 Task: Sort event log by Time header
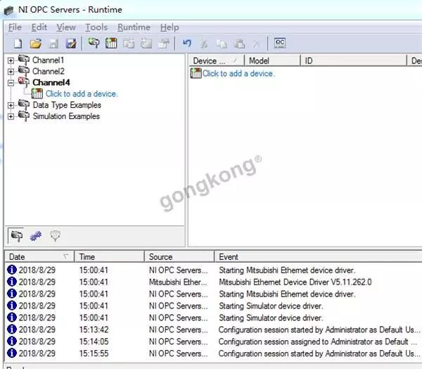(109, 256)
